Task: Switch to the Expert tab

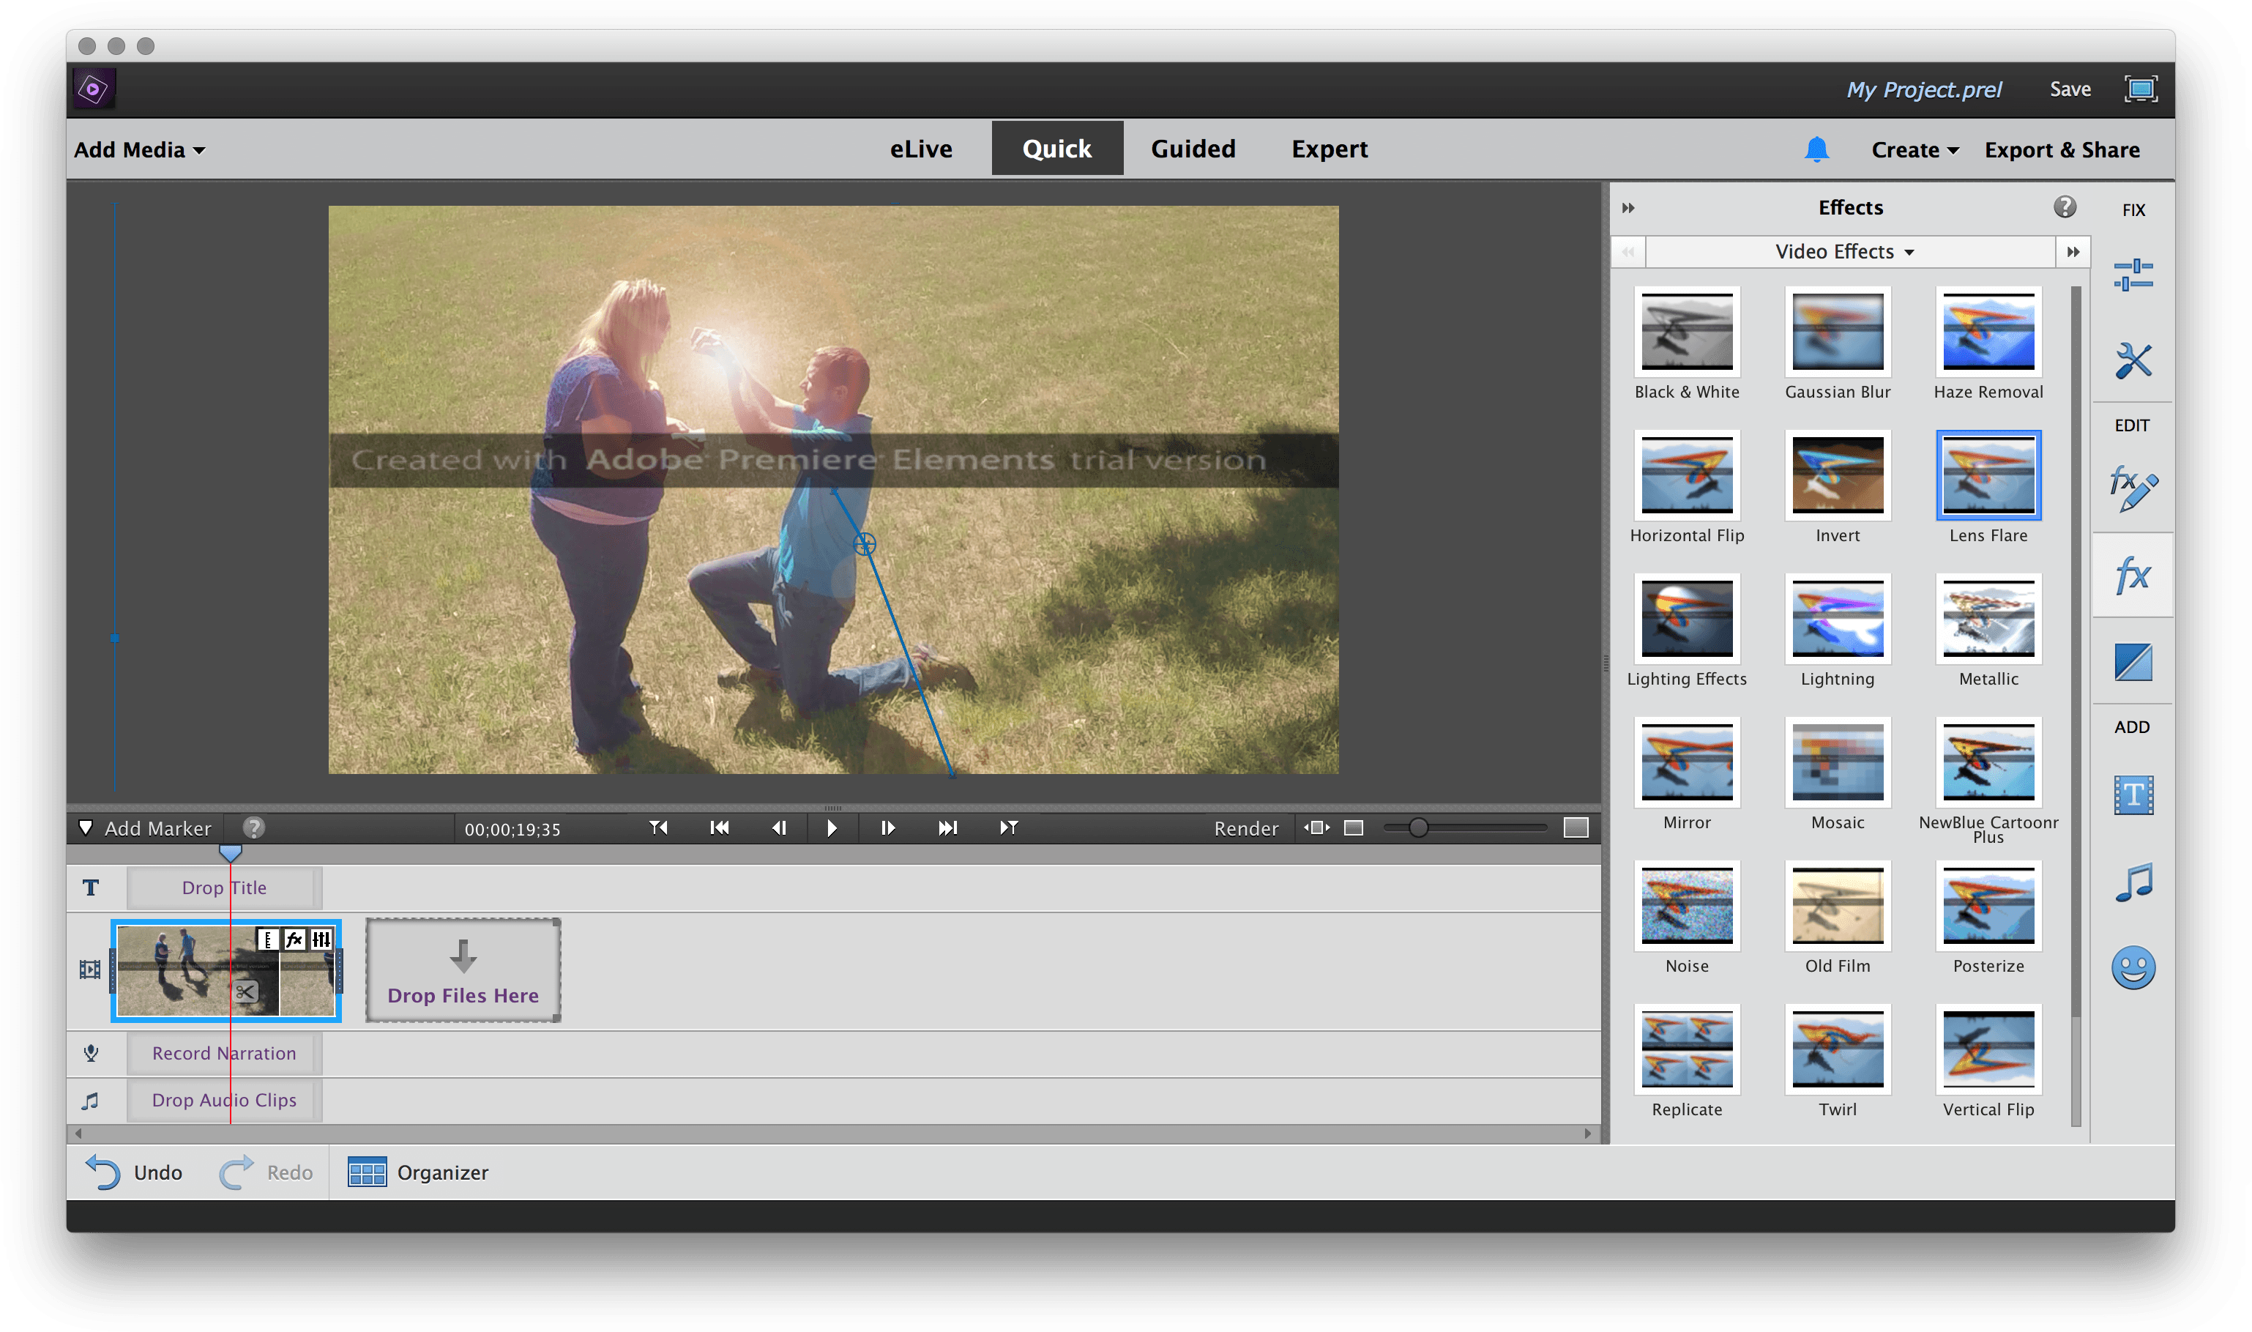Action: 1329,149
